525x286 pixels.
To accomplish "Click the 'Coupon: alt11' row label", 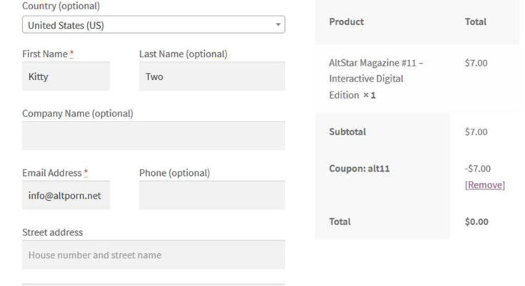I will tap(359, 169).
